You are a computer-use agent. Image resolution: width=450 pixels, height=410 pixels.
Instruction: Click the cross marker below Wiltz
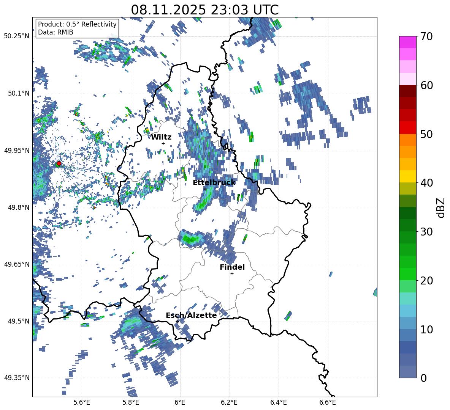(x=163, y=143)
